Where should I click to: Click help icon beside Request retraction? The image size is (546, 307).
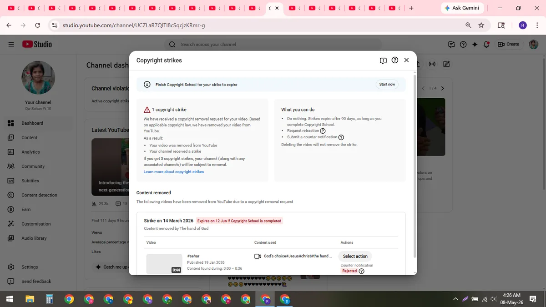point(323,131)
